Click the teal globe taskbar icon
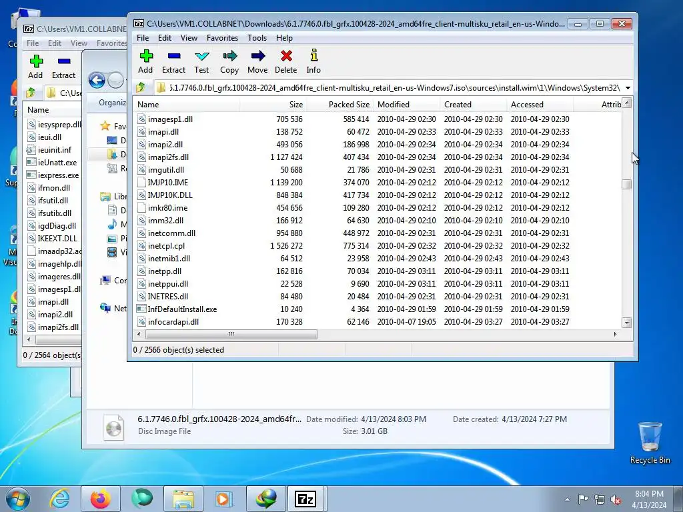 (x=142, y=499)
